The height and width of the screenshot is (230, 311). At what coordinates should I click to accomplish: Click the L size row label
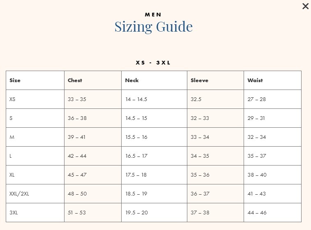[x=11, y=156]
